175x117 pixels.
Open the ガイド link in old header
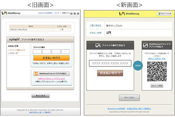[57, 13]
